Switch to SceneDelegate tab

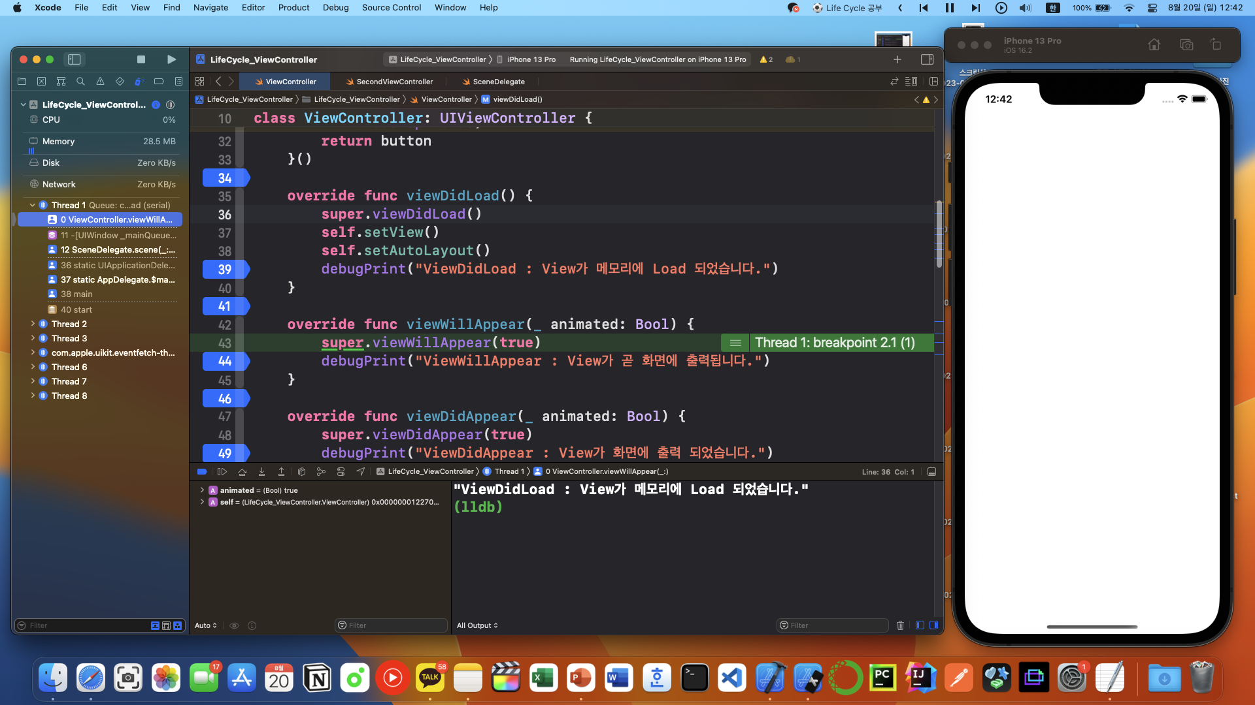[493, 82]
